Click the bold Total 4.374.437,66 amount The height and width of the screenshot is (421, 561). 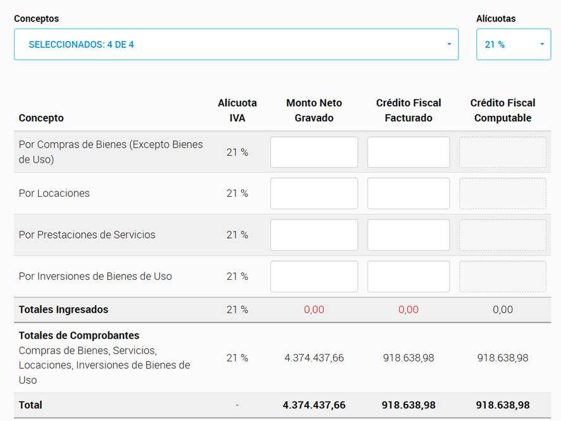pyautogui.click(x=314, y=405)
